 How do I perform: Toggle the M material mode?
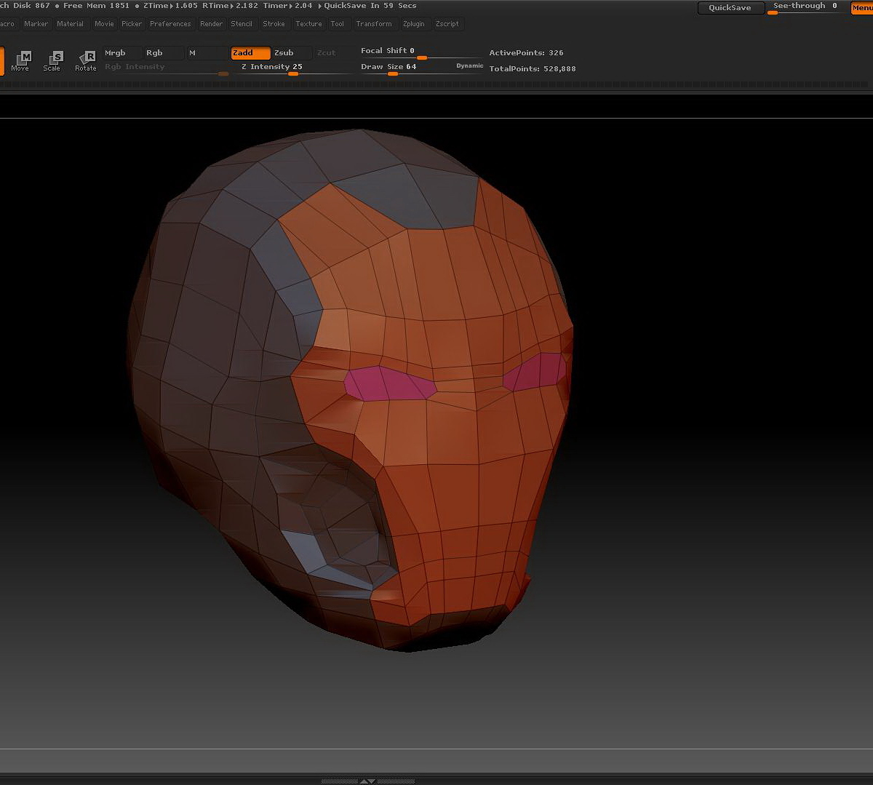pyautogui.click(x=207, y=53)
